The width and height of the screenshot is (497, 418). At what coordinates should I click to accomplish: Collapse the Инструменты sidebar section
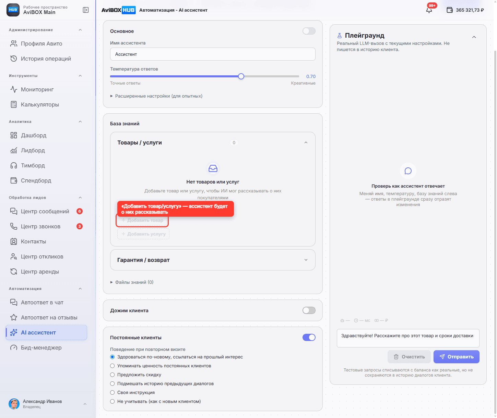[x=80, y=76]
